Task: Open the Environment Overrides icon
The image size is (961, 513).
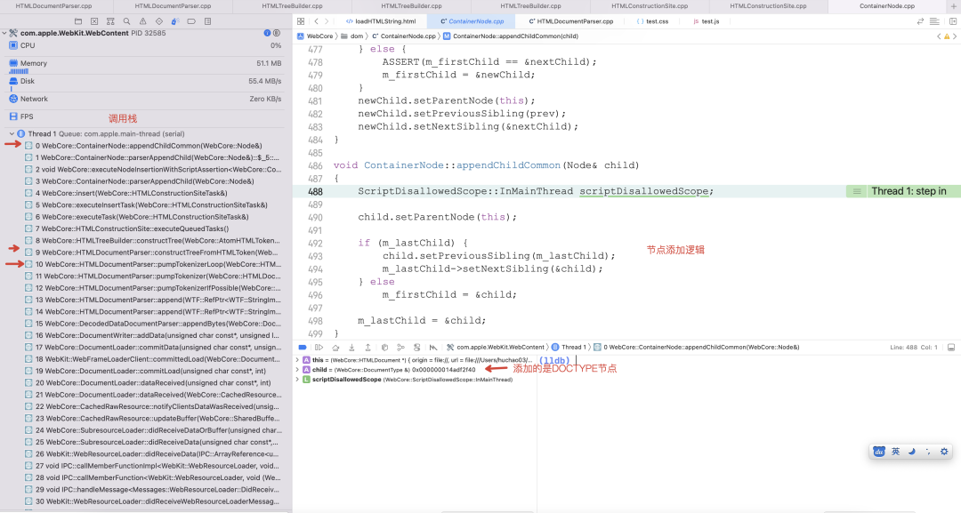Action: point(416,347)
